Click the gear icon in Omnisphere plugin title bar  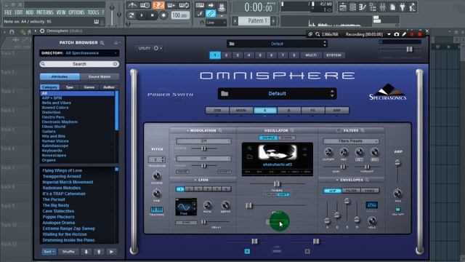point(42,31)
